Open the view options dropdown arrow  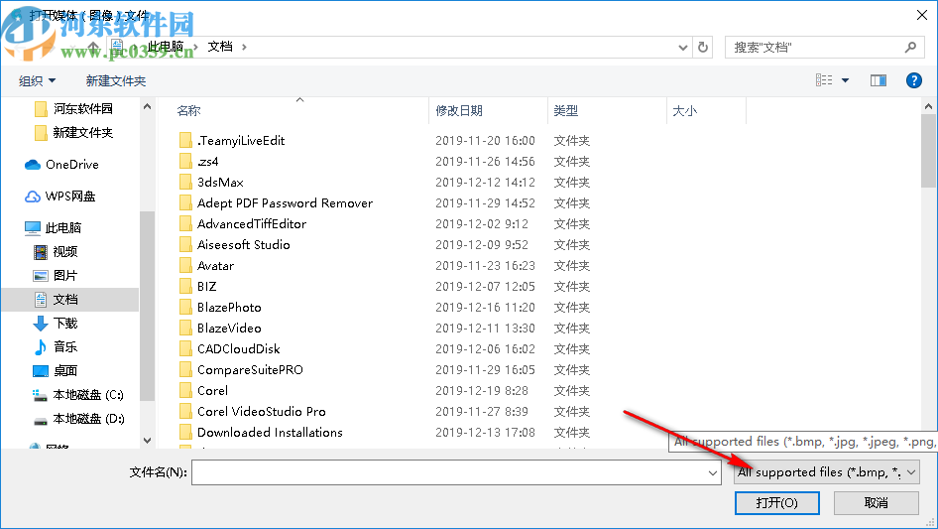845,80
